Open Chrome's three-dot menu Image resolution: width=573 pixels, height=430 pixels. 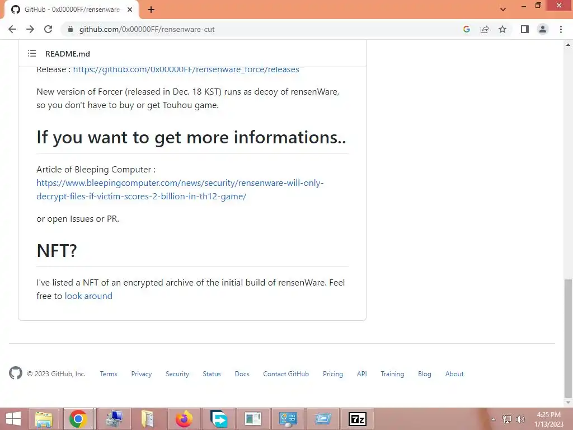(561, 29)
